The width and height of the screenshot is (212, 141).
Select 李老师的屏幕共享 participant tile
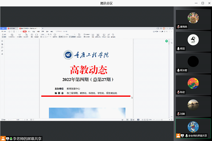pos(193,129)
